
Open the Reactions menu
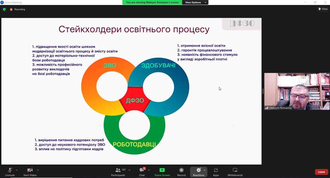pyautogui.click(x=198, y=172)
